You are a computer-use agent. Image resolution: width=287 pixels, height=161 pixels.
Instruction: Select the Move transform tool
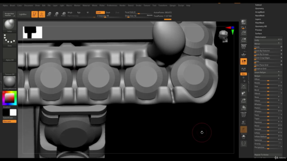[x=49, y=14]
